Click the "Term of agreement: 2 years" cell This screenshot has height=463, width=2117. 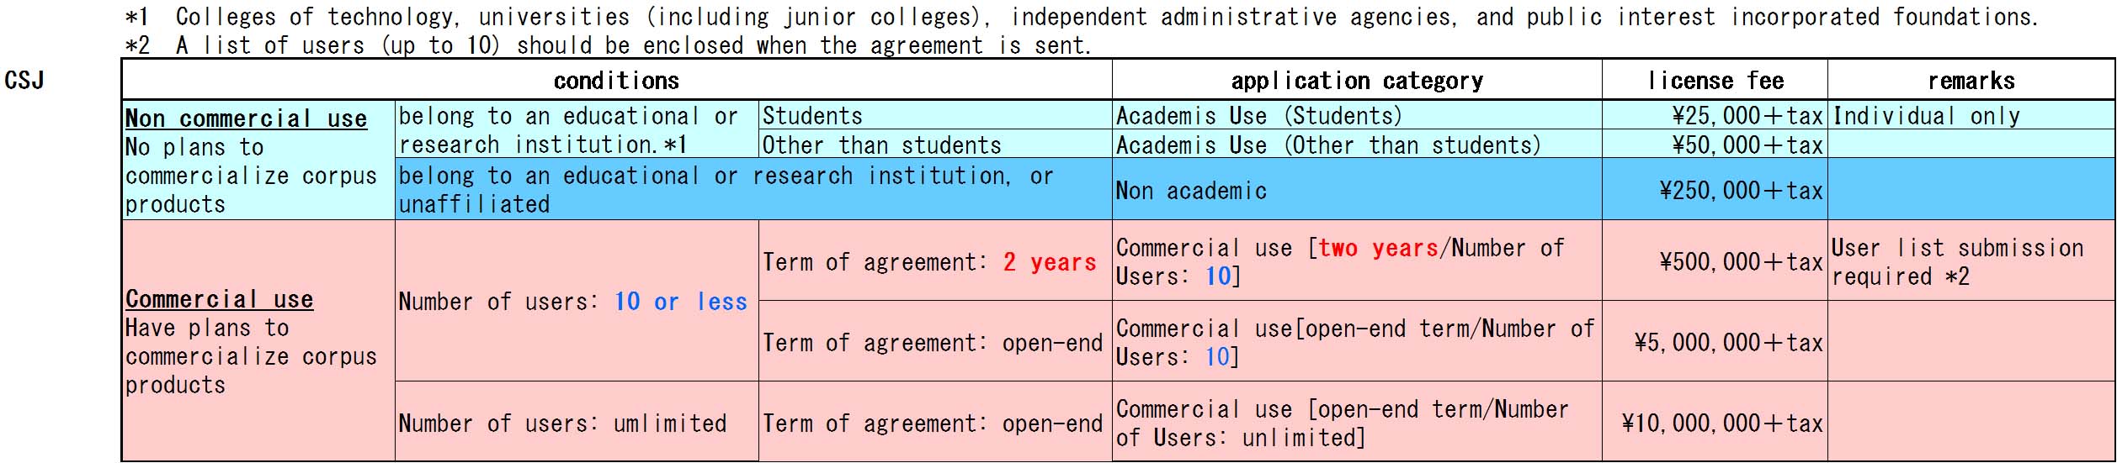tap(929, 262)
